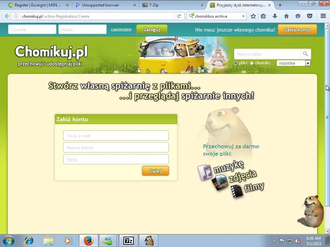Image resolution: width=330 pixels, height=247 pixels.
Task: Click the top Hasło login field
Action: click(82, 29)
